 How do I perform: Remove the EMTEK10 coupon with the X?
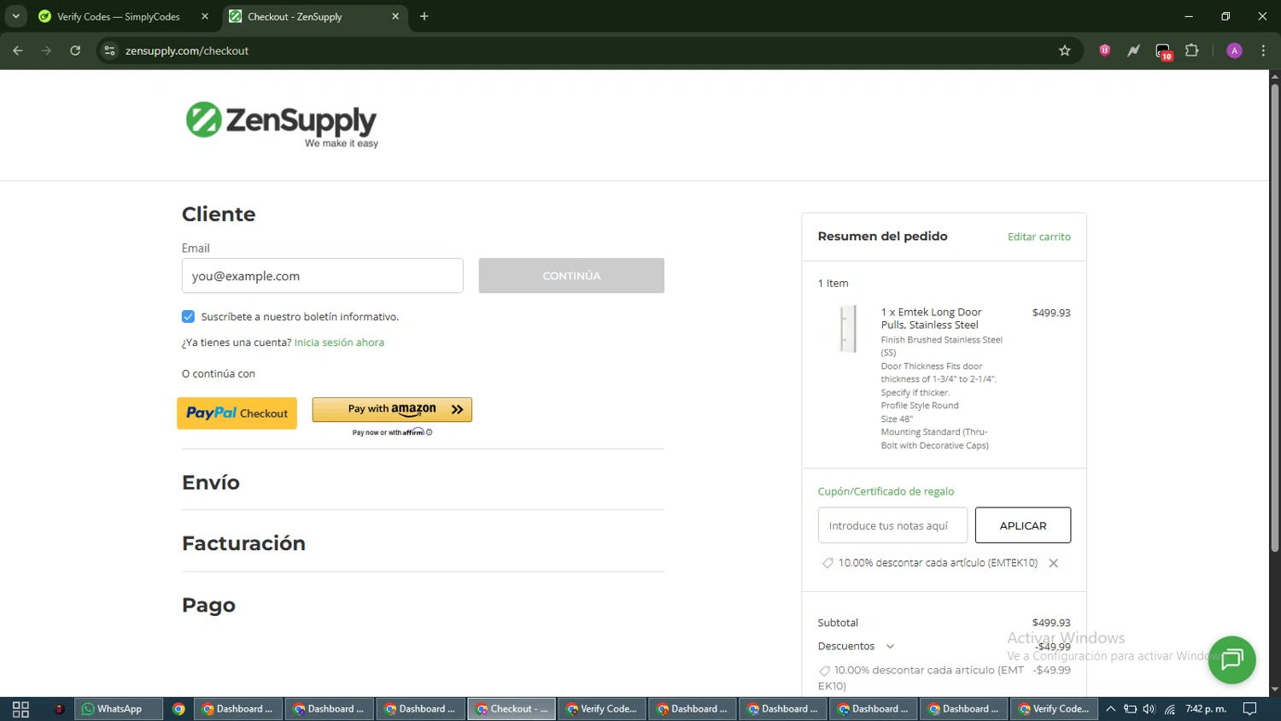1054,563
